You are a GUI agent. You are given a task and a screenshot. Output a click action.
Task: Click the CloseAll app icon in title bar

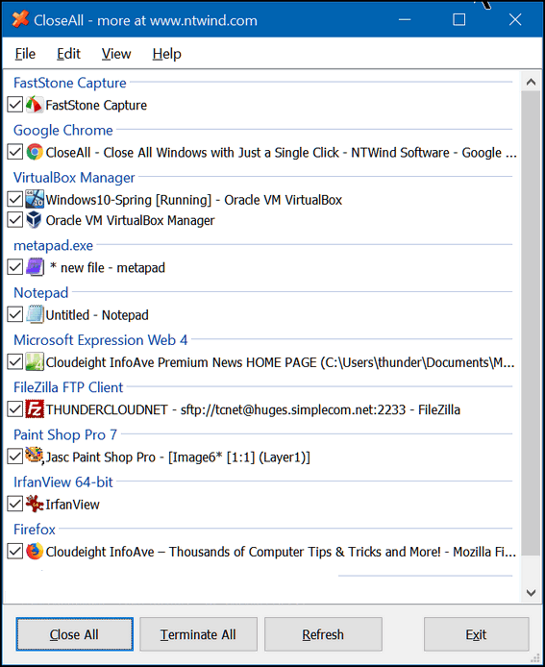[20, 19]
